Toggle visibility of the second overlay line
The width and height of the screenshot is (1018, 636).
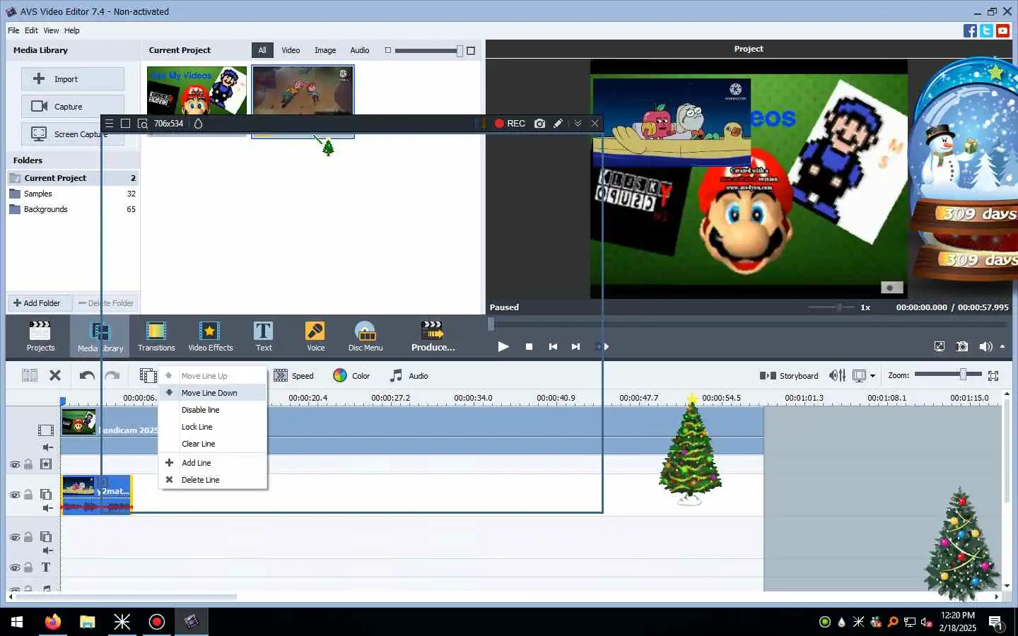14,537
